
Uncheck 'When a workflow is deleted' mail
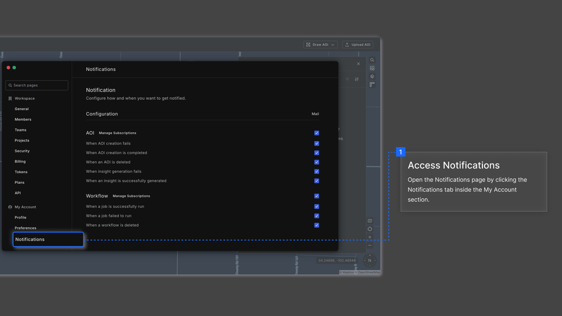pyautogui.click(x=317, y=225)
